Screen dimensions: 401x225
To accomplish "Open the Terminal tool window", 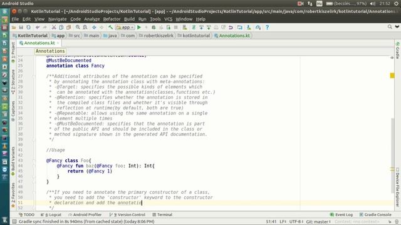I will [x=162, y=214].
